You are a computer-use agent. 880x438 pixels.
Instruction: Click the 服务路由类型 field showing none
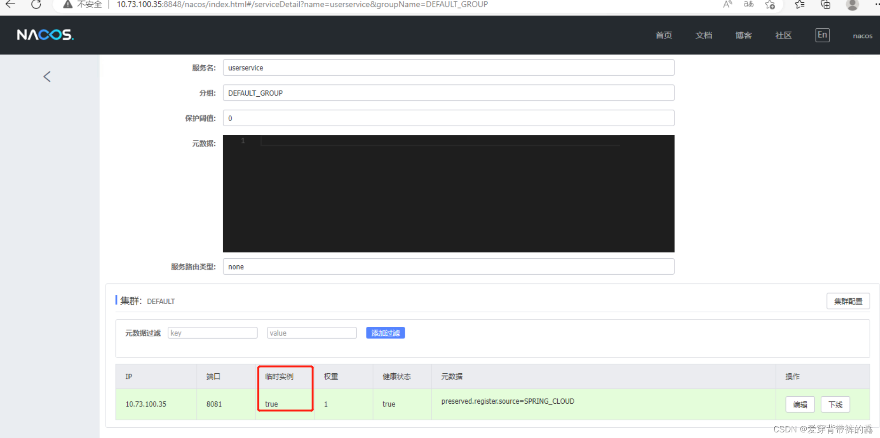448,267
